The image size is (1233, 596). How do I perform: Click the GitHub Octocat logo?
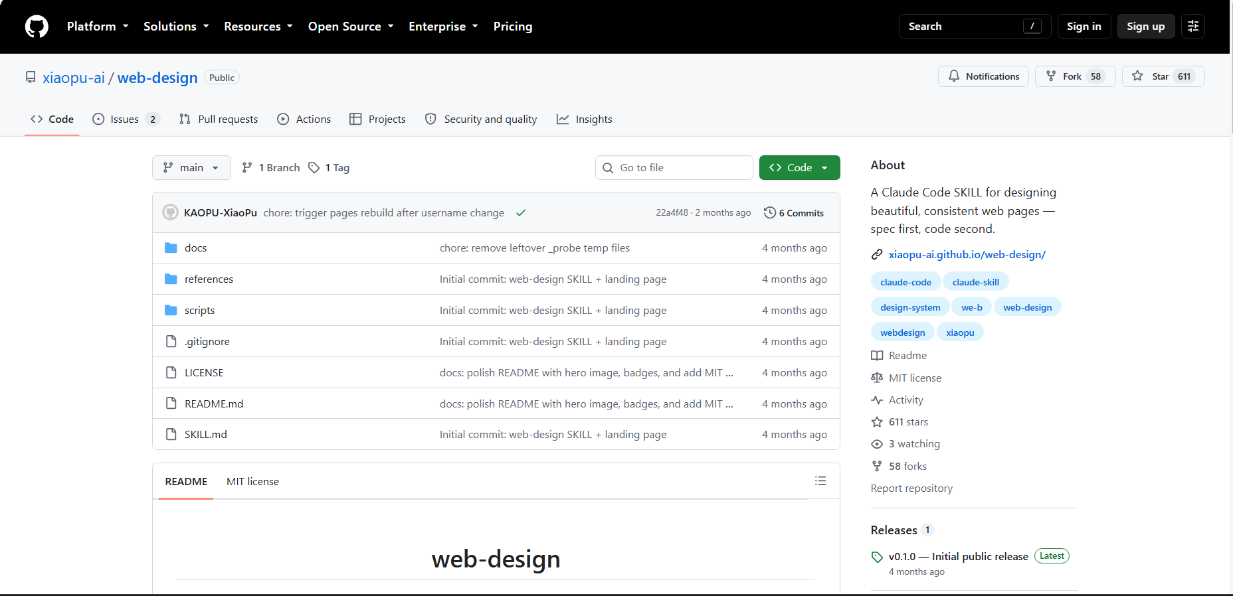pos(37,27)
